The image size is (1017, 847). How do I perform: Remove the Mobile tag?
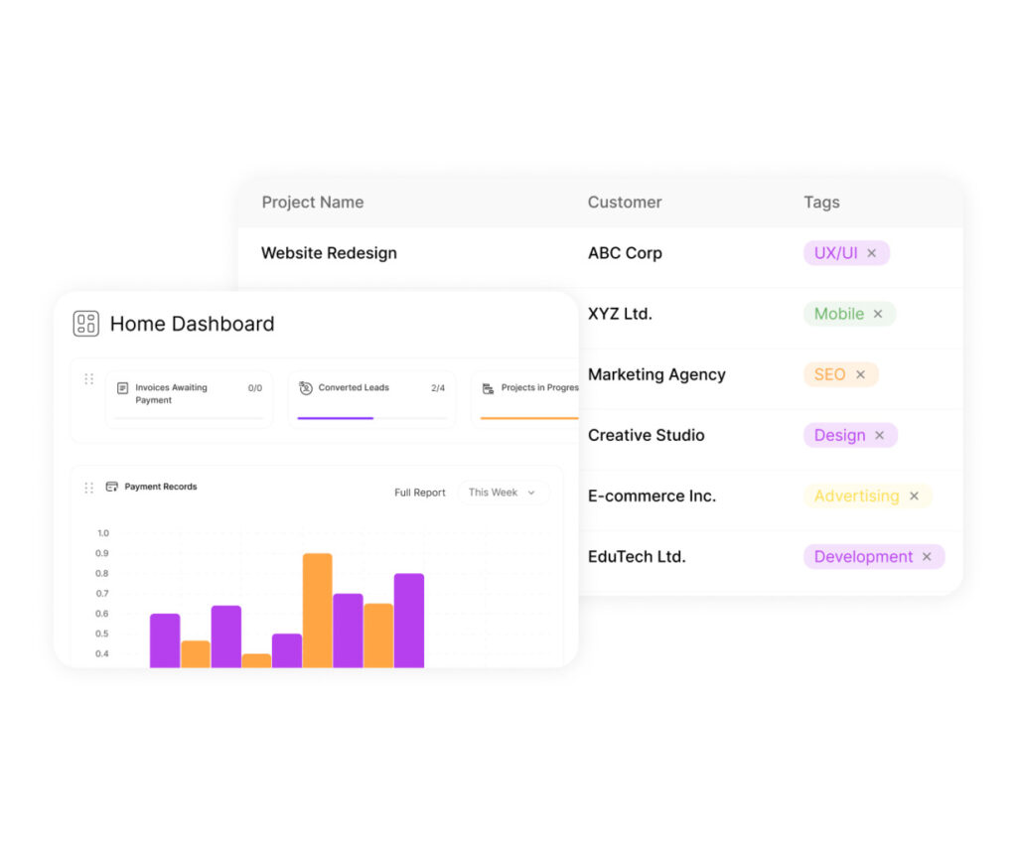pos(878,315)
